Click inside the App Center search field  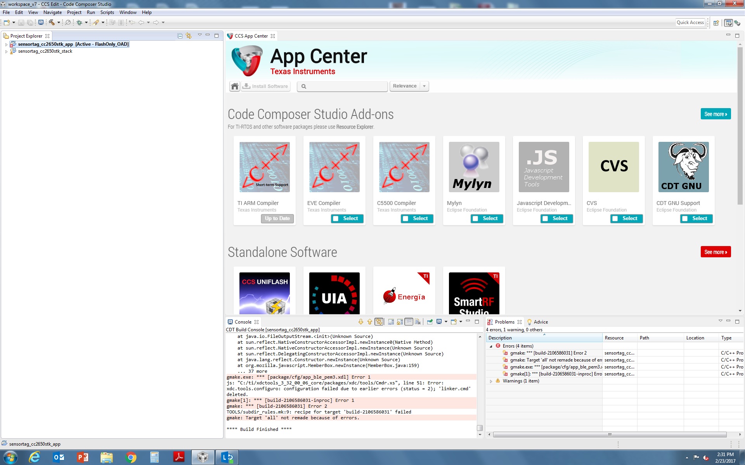(x=345, y=86)
